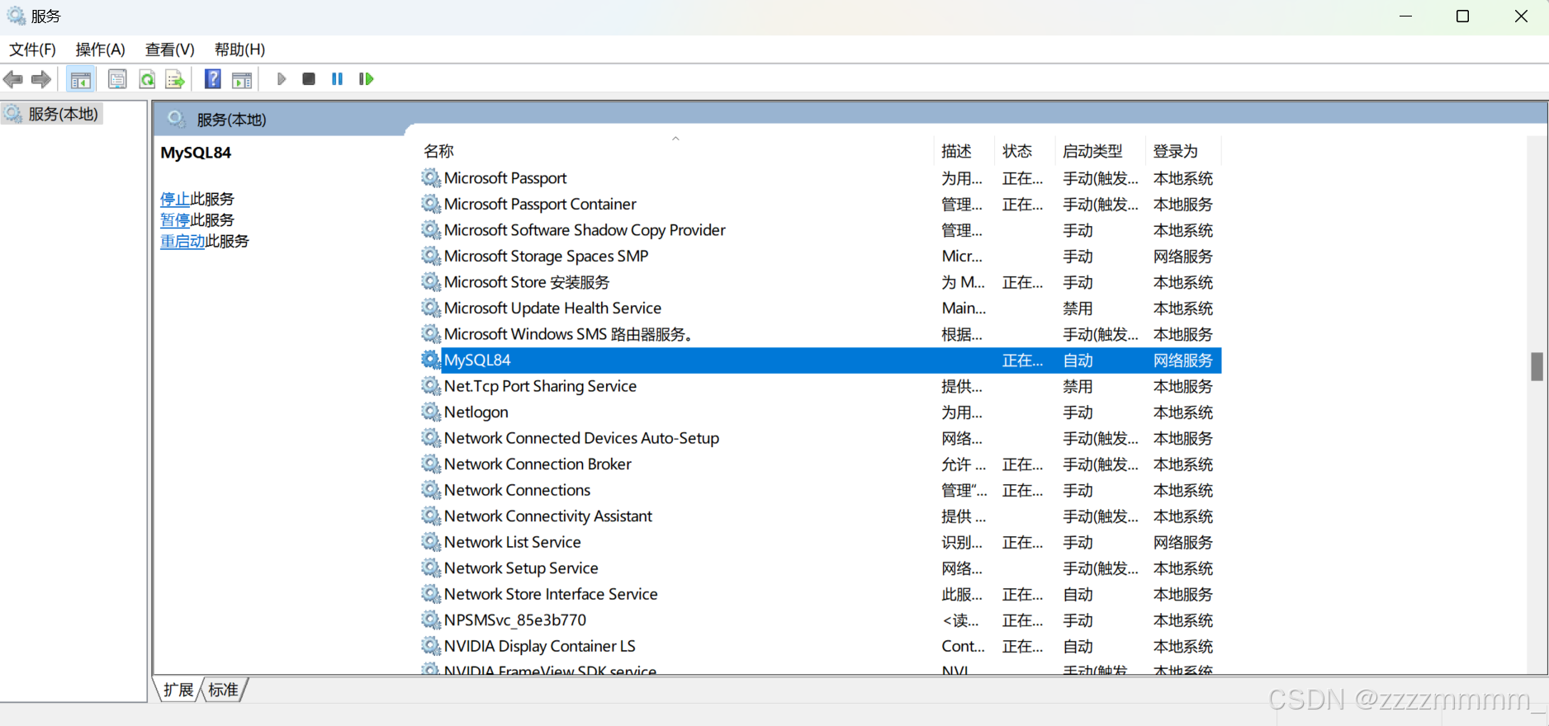Select the Network Connectivity Assistant row
The image size is (1549, 726).
821,516
